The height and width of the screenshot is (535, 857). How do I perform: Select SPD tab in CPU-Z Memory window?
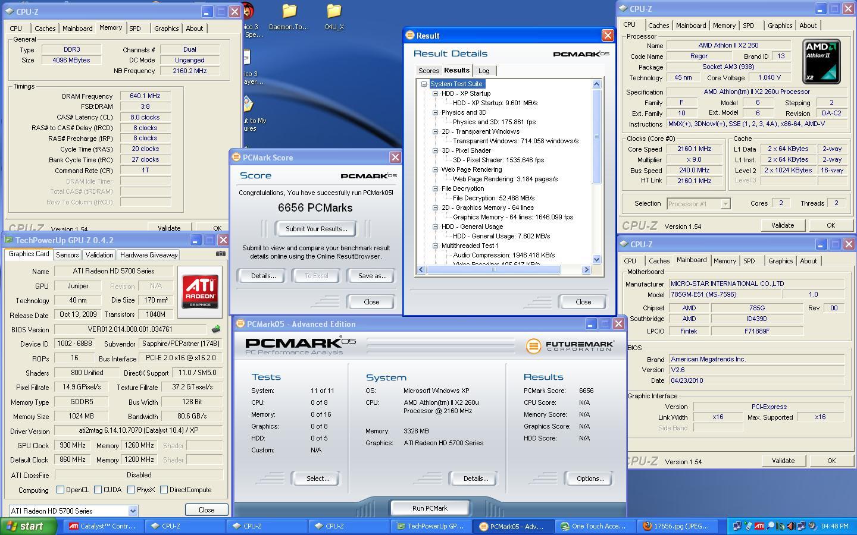135,28
